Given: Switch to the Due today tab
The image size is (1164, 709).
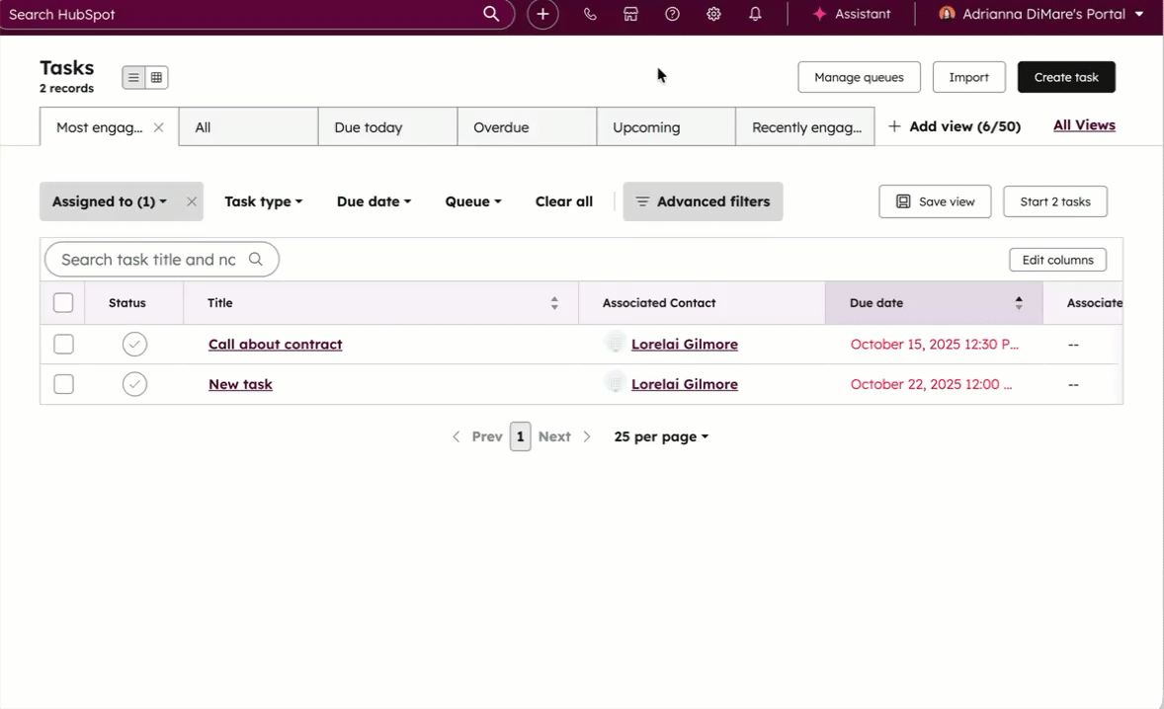Looking at the screenshot, I should [387, 126].
